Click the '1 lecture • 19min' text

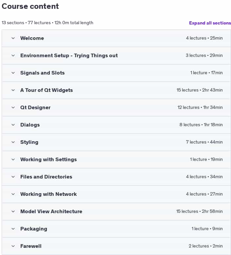coord(206,160)
